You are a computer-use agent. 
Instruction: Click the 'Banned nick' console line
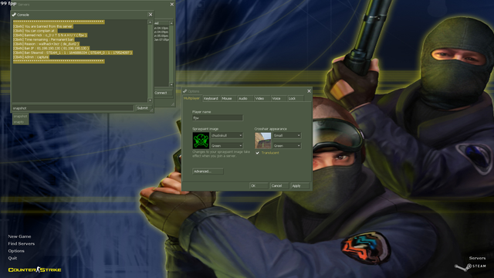coord(50,36)
